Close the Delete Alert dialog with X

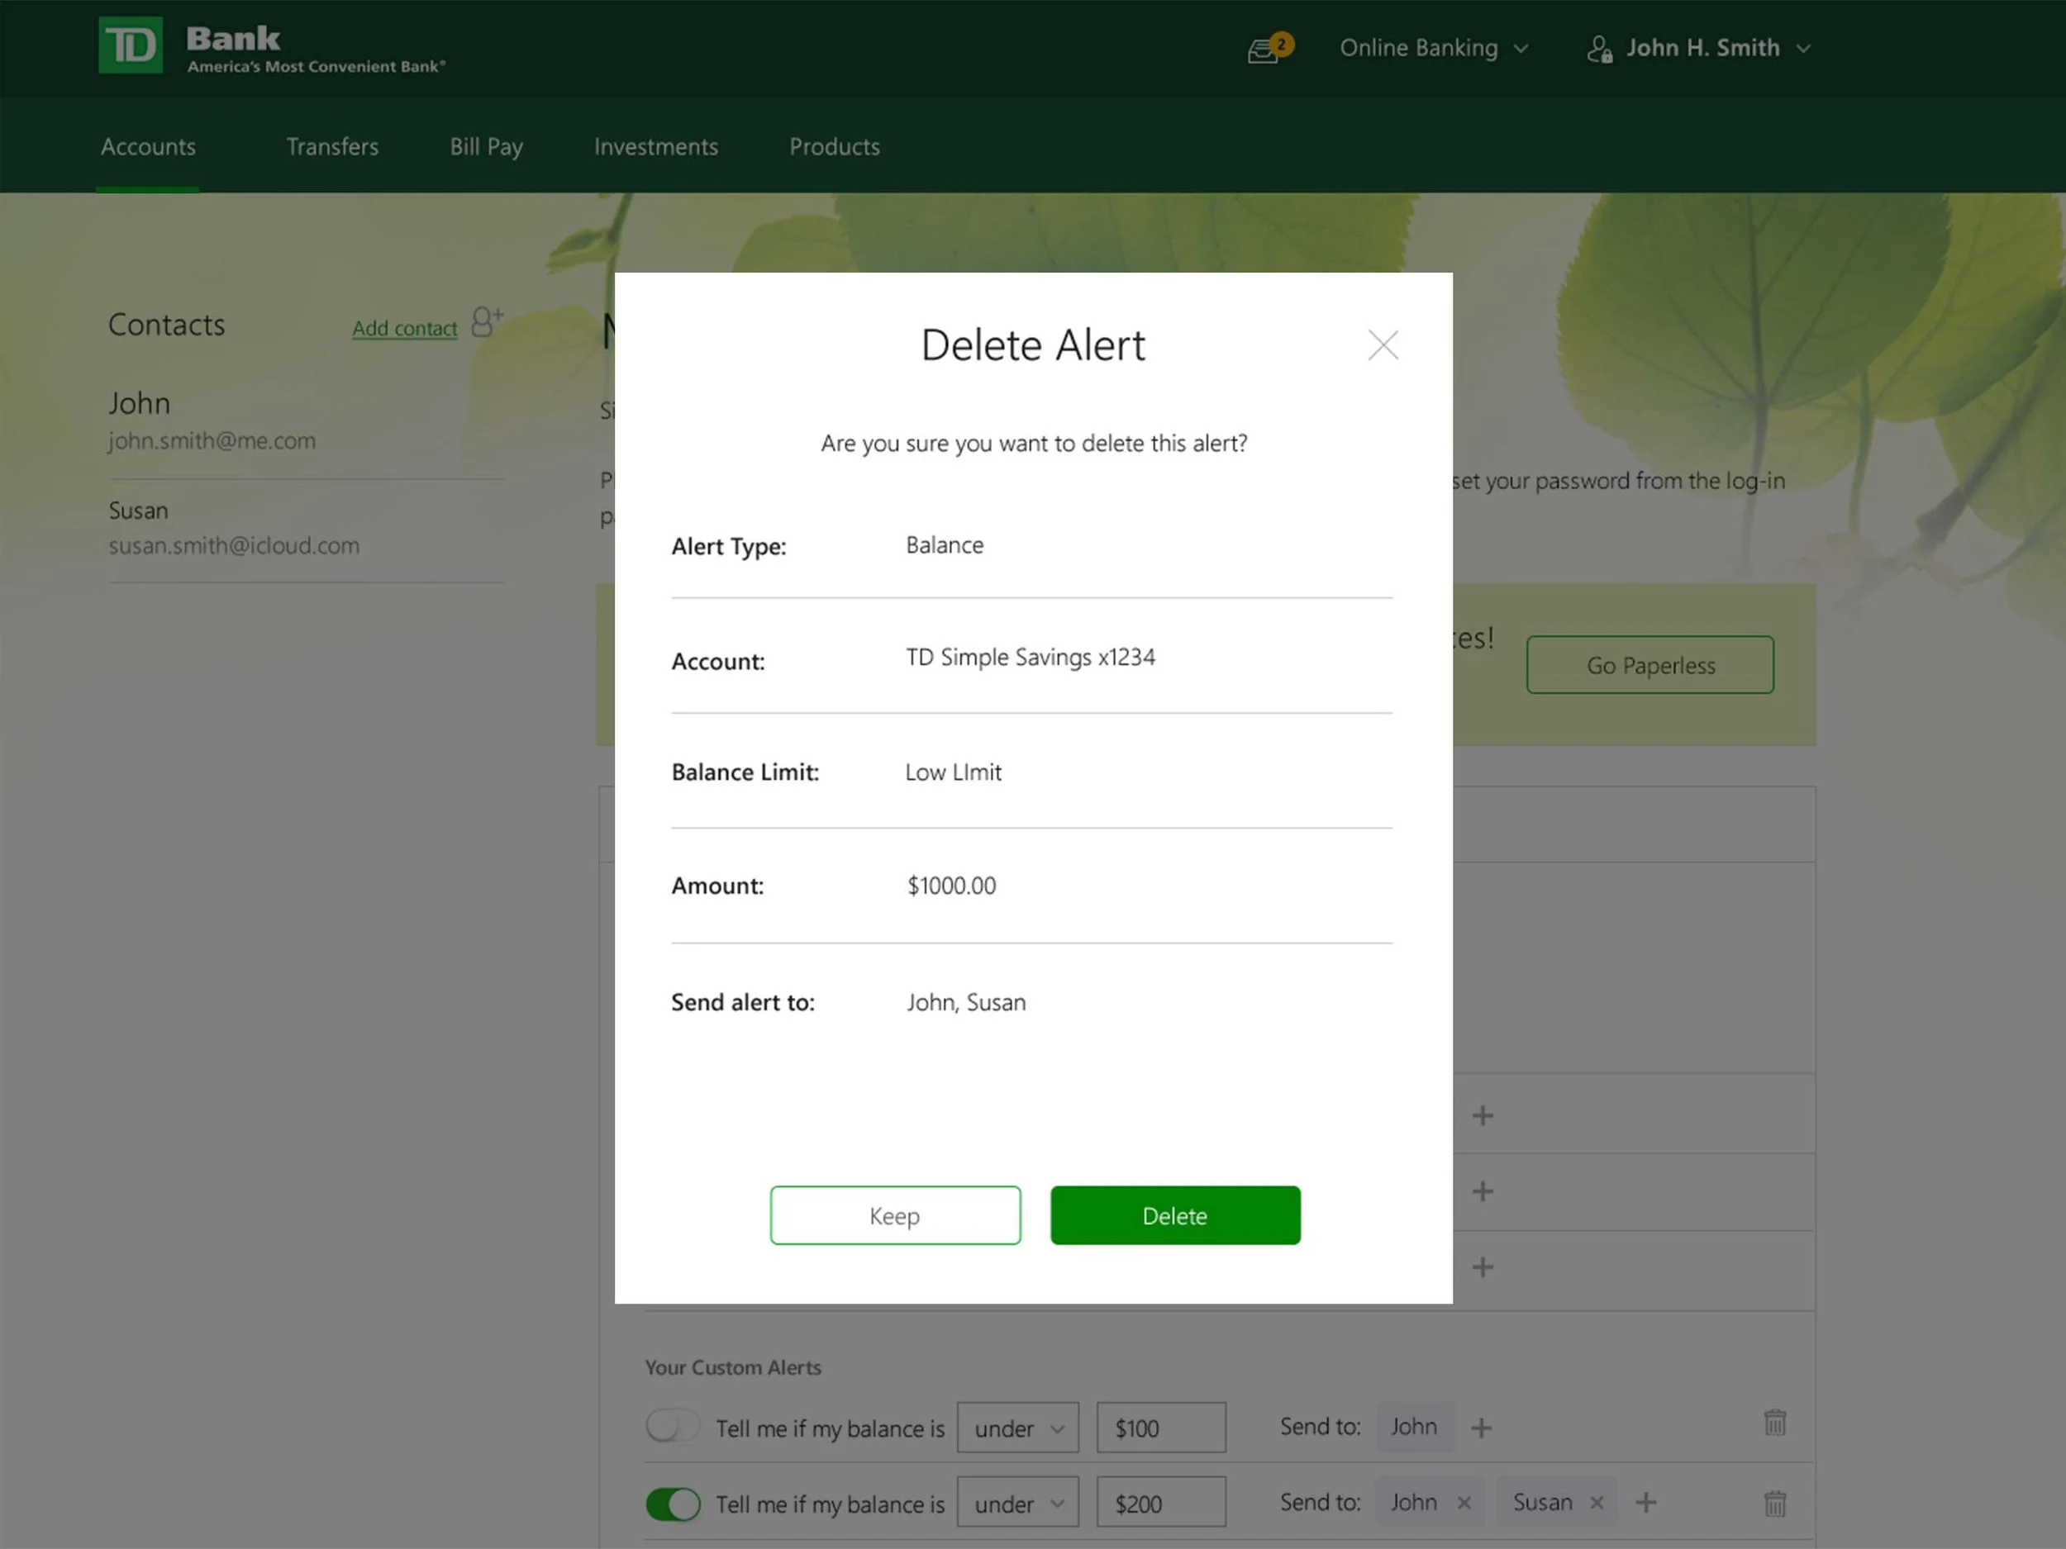tap(1383, 345)
